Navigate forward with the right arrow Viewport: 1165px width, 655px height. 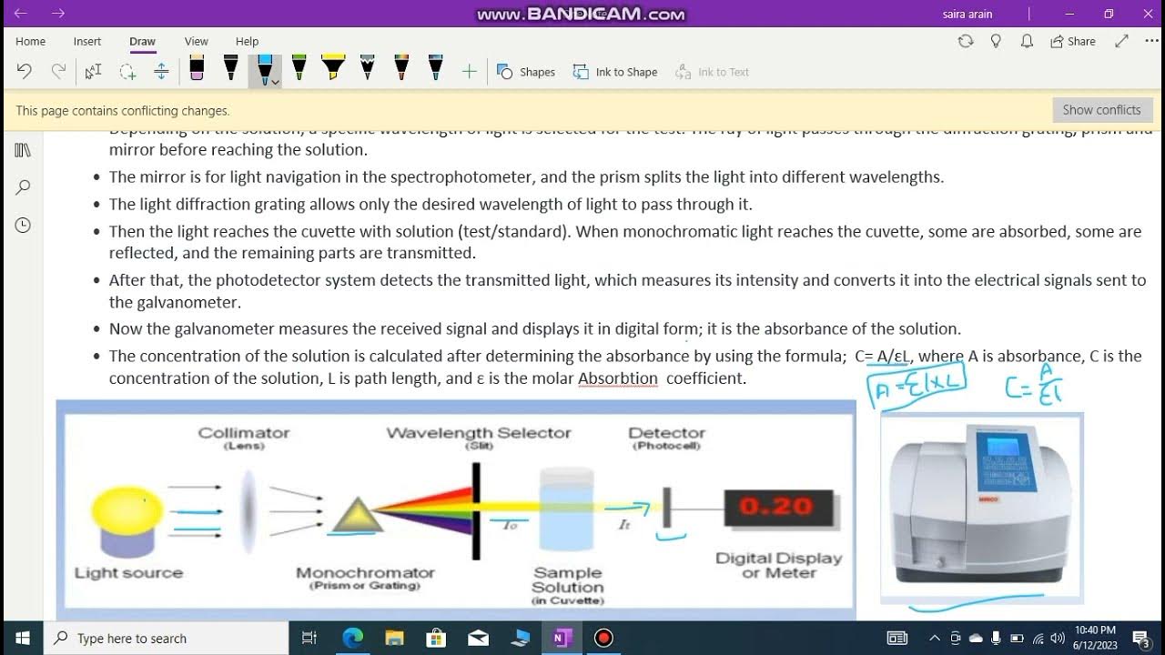(x=58, y=14)
